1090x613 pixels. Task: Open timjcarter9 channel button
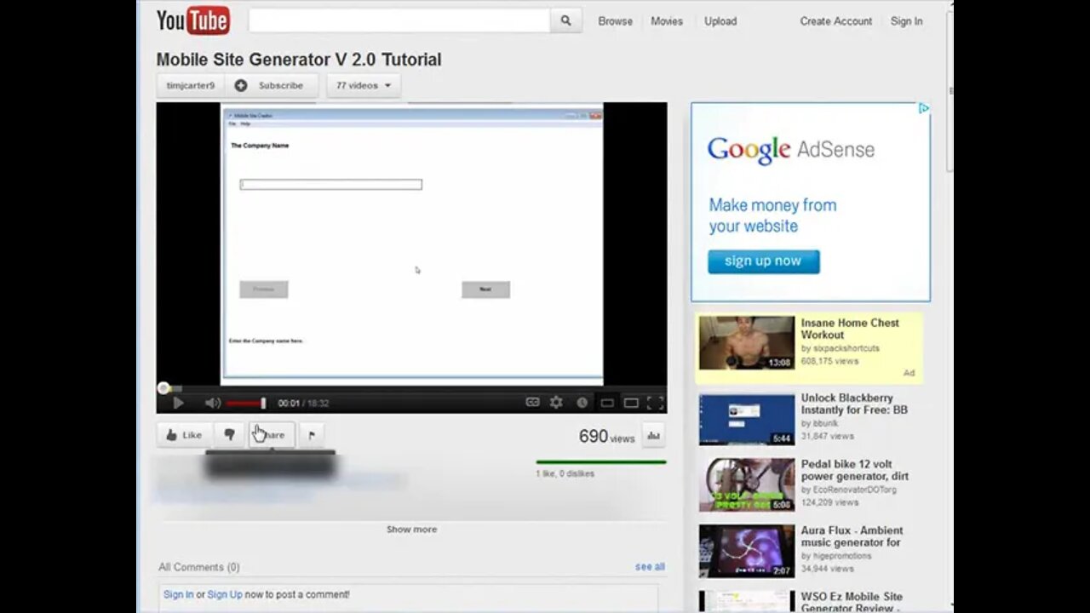click(191, 85)
